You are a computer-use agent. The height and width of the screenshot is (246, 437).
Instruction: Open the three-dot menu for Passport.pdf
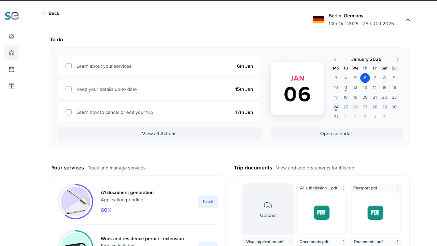[397, 188]
